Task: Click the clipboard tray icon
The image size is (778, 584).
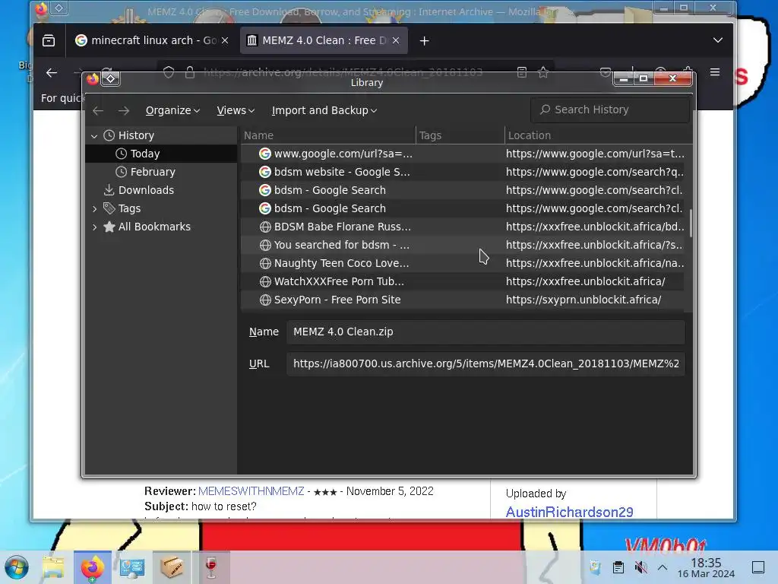Action: pos(618,567)
